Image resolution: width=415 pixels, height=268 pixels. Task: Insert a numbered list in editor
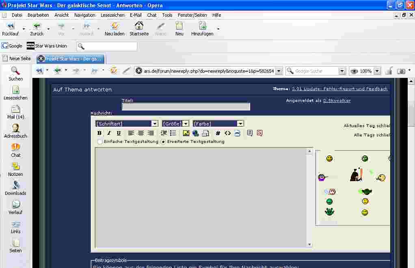point(164,133)
